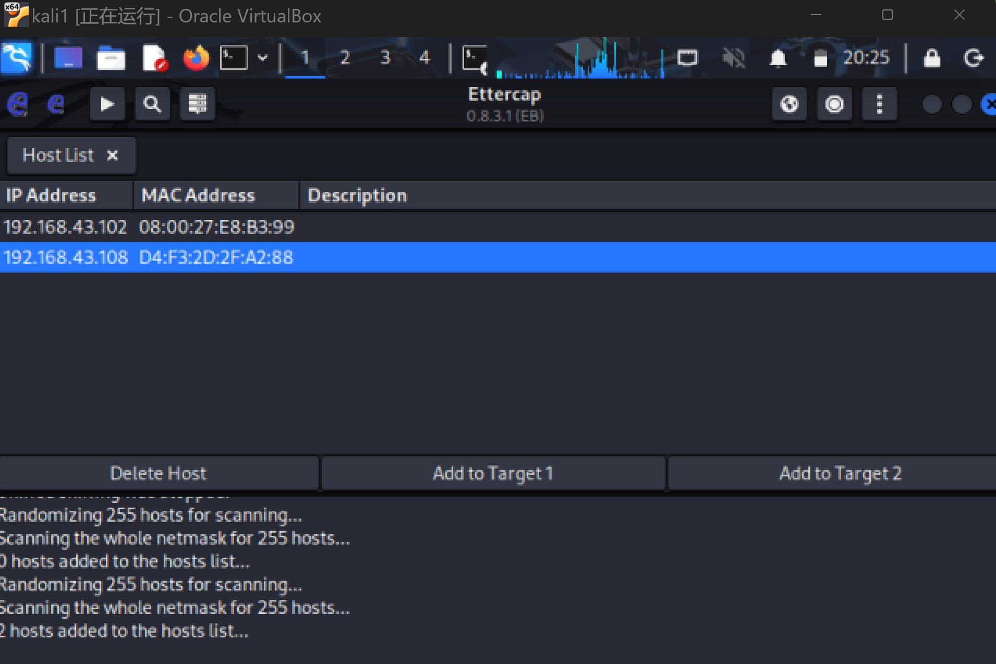Switch to workspace 4
The height and width of the screenshot is (664, 996).
coord(424,57)
